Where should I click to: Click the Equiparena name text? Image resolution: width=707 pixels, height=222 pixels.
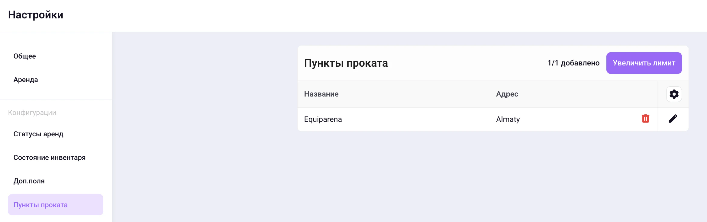(323, 119)
